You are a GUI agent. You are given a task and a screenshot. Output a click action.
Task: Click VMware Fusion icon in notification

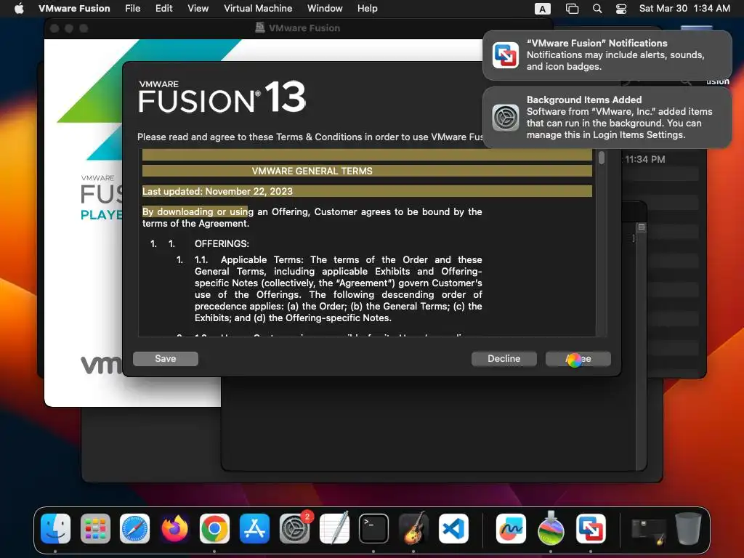tap(506, 55)
